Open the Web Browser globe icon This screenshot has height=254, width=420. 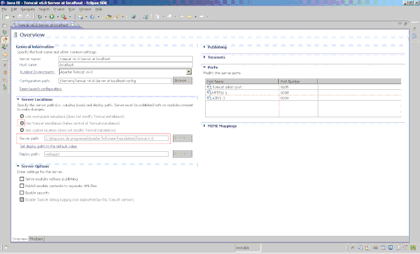point(133,16)
